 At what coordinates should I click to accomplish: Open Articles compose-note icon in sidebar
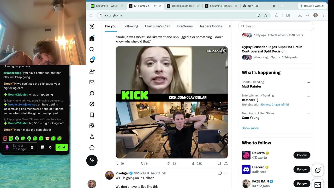coord(92,126)
